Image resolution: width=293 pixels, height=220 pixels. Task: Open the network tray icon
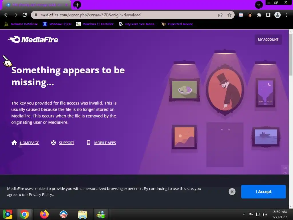pyautogui.click(x=258, y=214)
